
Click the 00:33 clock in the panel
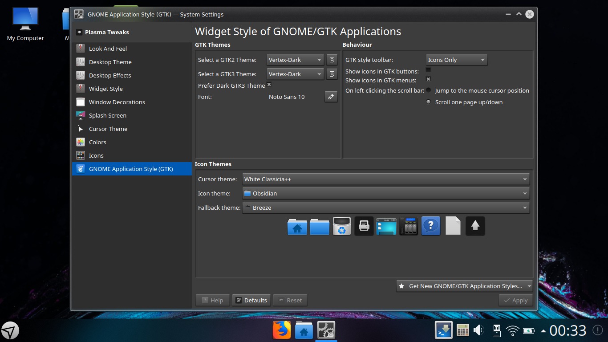[568, 330]
